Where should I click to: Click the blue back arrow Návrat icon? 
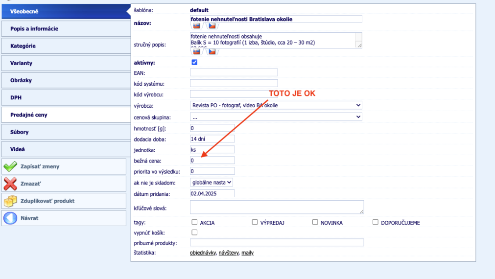10,218
